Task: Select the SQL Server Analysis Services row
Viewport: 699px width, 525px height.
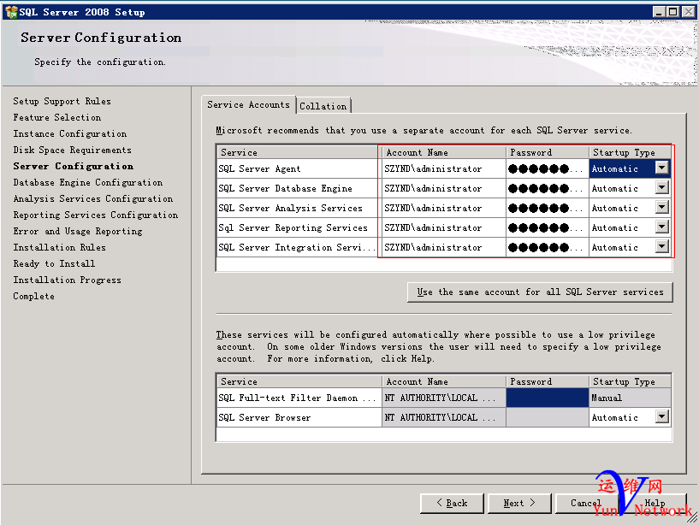Action: [x=298, y=208]
